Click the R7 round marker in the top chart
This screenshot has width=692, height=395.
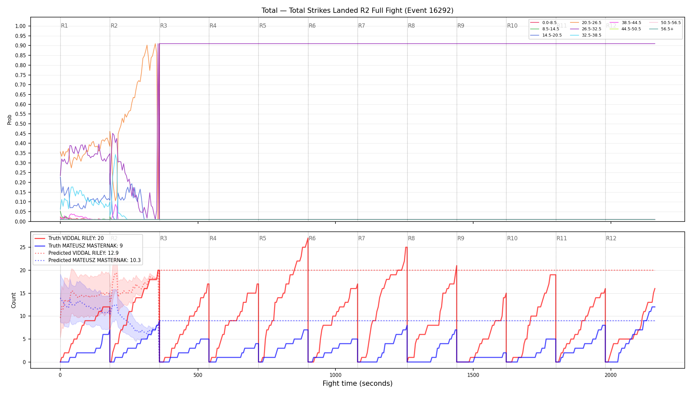pos(361,26)
